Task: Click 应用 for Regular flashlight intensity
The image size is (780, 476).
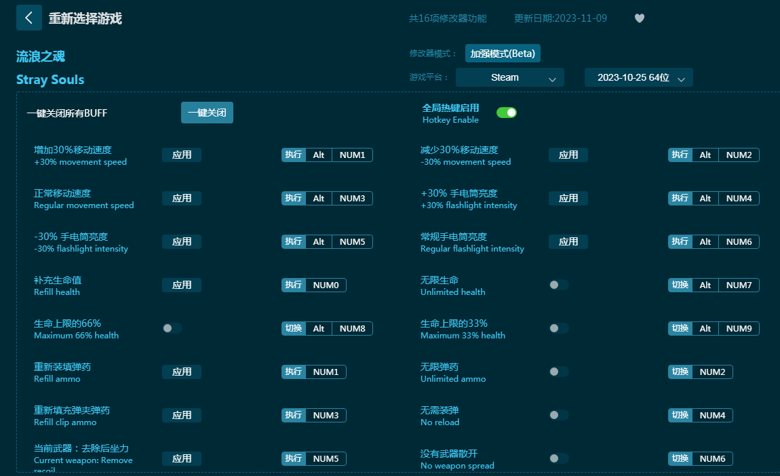Action: pyautogui.click(x=568, y=241)
